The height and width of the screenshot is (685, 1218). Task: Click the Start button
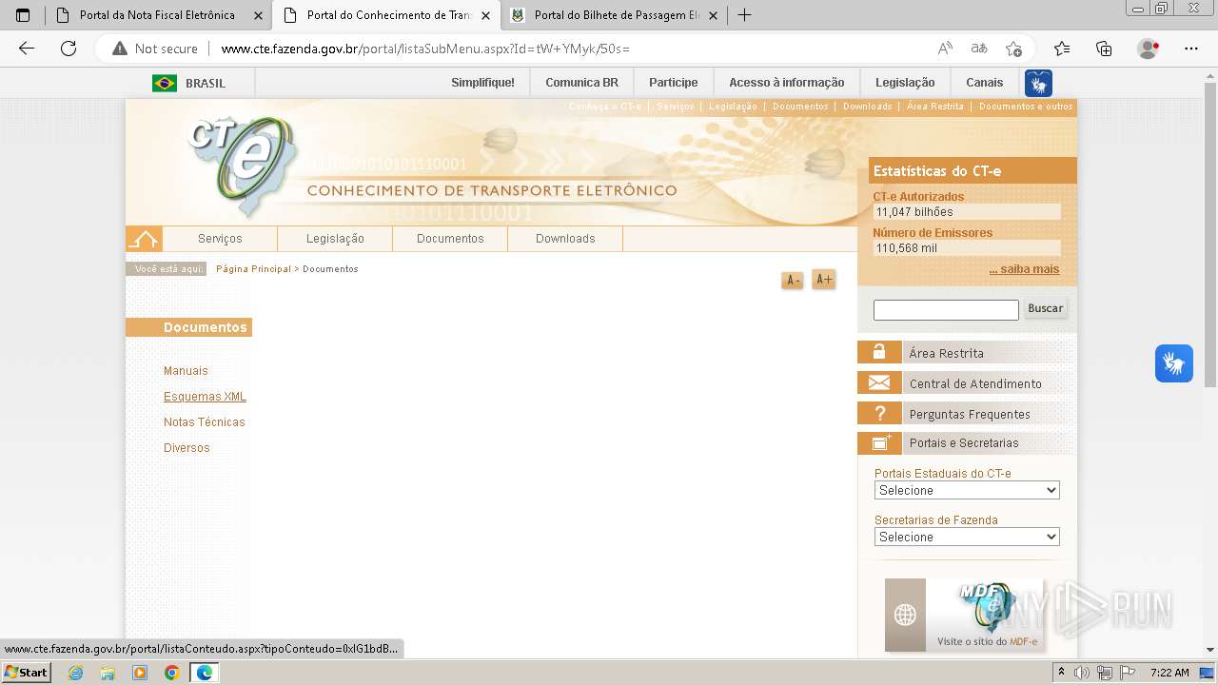click(x=26, y=673)
